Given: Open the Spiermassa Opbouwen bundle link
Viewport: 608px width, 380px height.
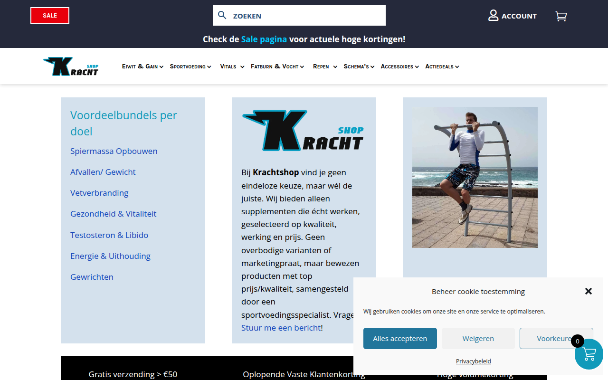Looking at the screenshot, I should tap(114, 151).
